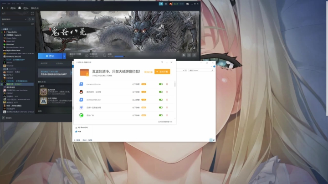The width and height of the screenshot is (328, 184).
Task: Open the 社区 community tab in Steam
Action: pyautogui.click(x=26, y=8)
